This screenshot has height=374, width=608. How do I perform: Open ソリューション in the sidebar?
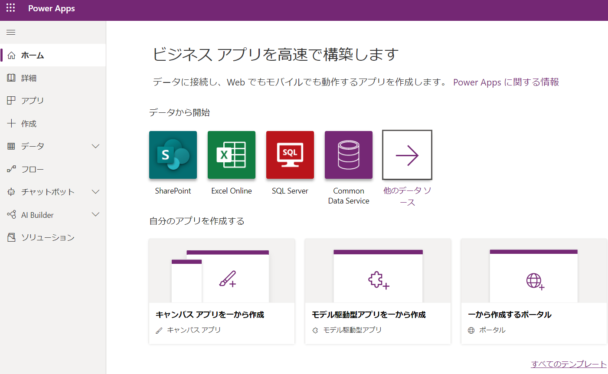(53, 237)
